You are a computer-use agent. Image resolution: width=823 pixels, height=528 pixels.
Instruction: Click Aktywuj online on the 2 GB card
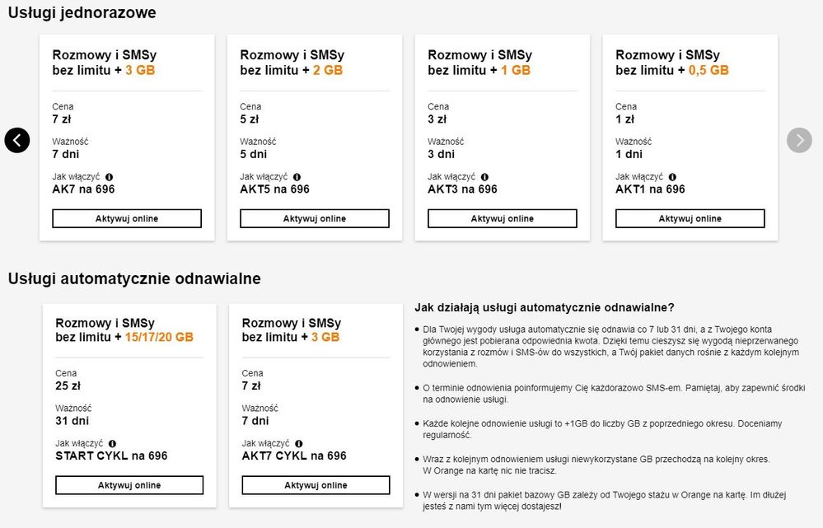[x=315, y=218]
